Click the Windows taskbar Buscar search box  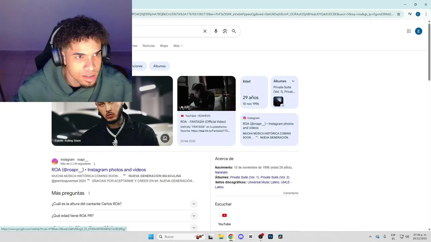tap(181, 237)
